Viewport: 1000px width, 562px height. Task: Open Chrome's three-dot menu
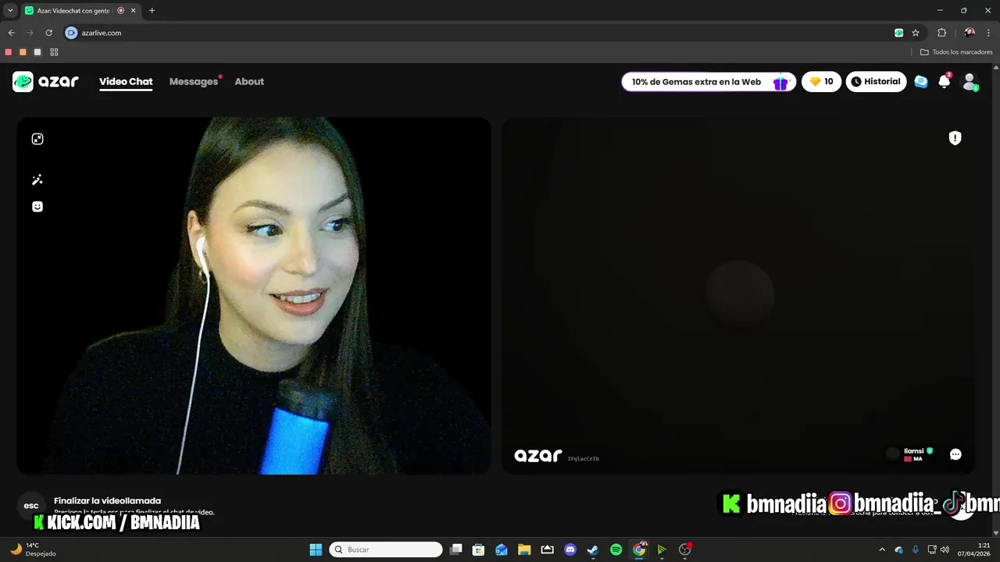[989, 33]
